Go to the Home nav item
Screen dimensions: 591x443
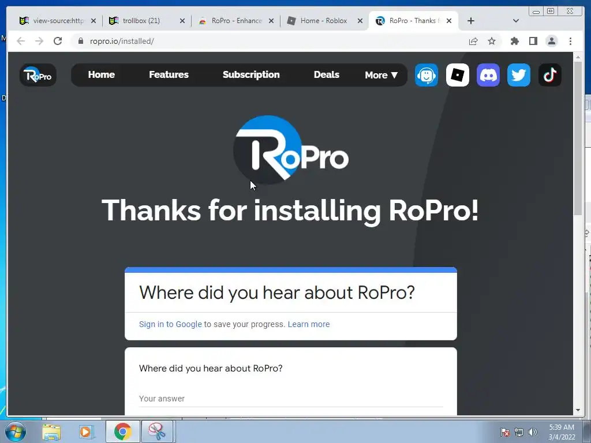pos(102,74)
